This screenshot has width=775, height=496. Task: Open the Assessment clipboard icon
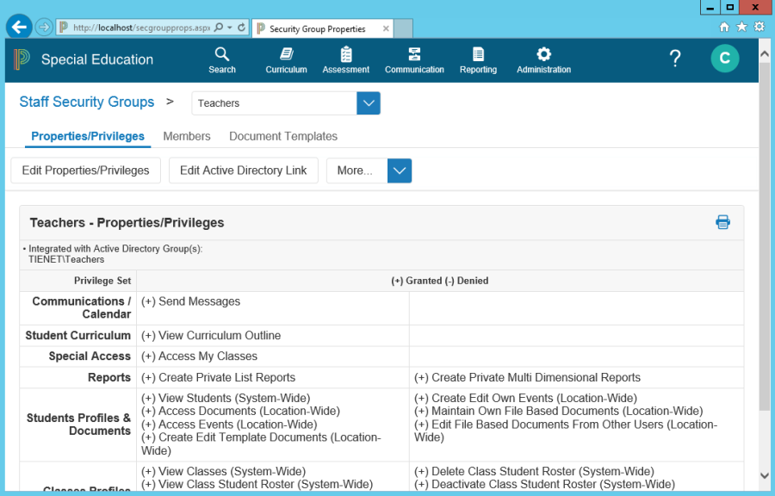tap(345, 59)
